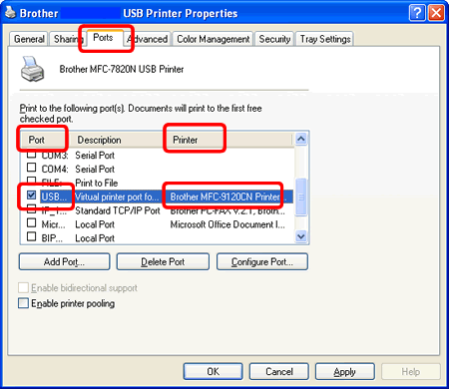
Task: Open Configure Port settings
Action: tap(262, 261)
